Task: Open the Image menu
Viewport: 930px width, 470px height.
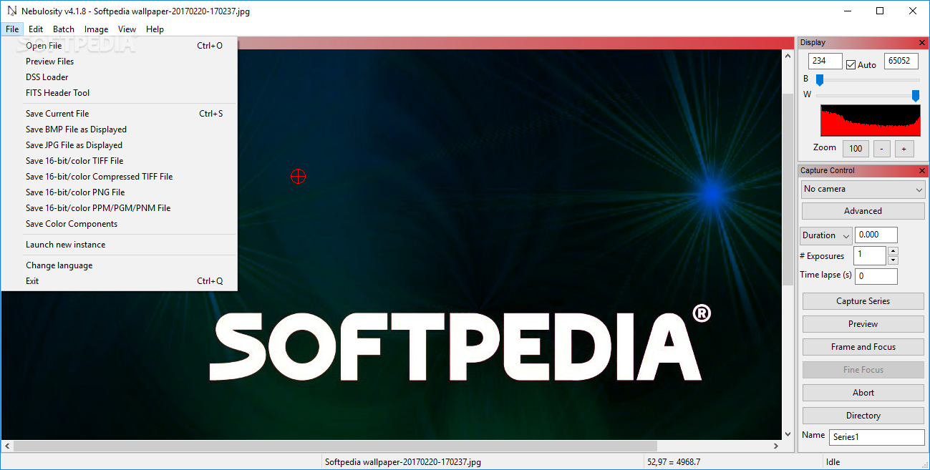Action: pos(96,29)
